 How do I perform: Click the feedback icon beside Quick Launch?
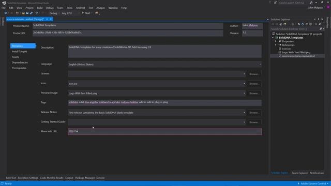pyautogui.click(x=275, y=3)
